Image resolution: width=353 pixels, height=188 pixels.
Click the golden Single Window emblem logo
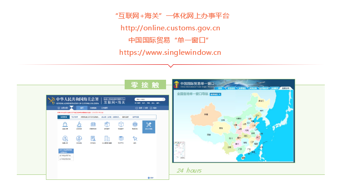click(176, 84)
